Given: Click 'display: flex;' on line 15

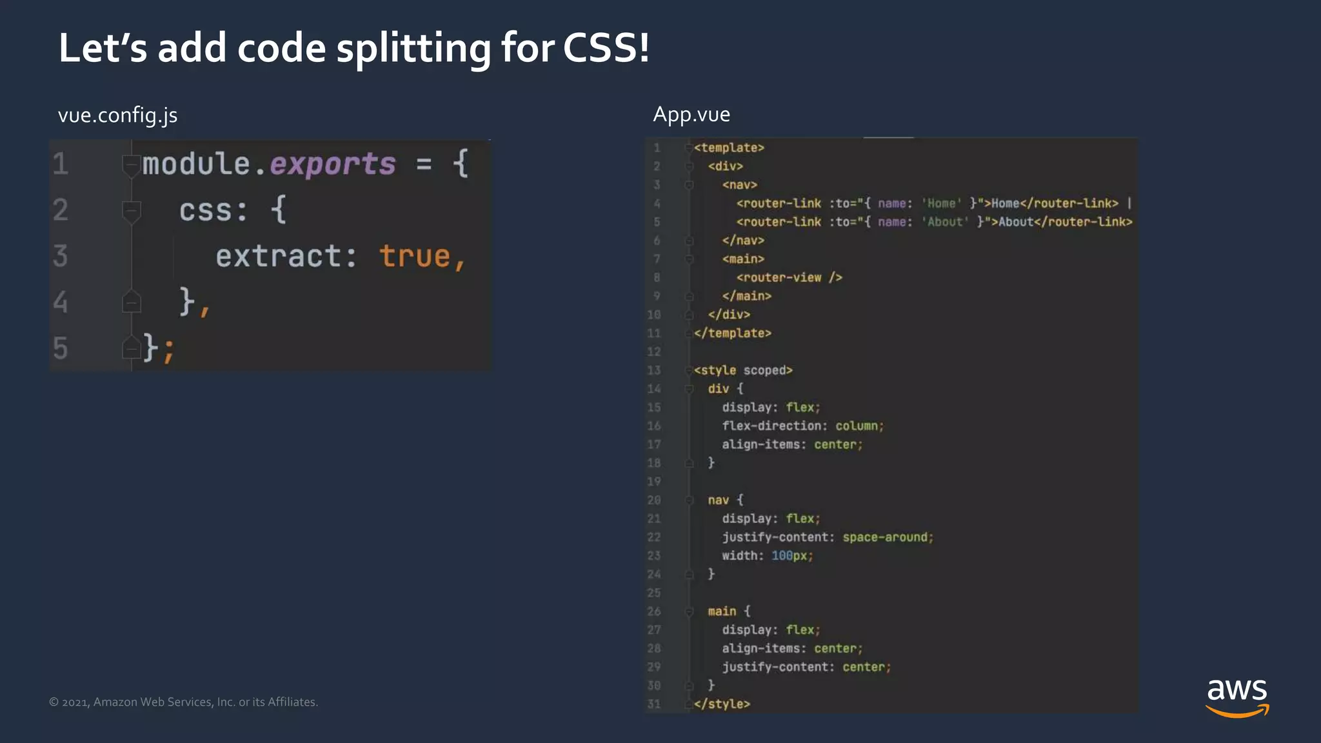Looking at the screenshot, I should [x=771, y=408].
